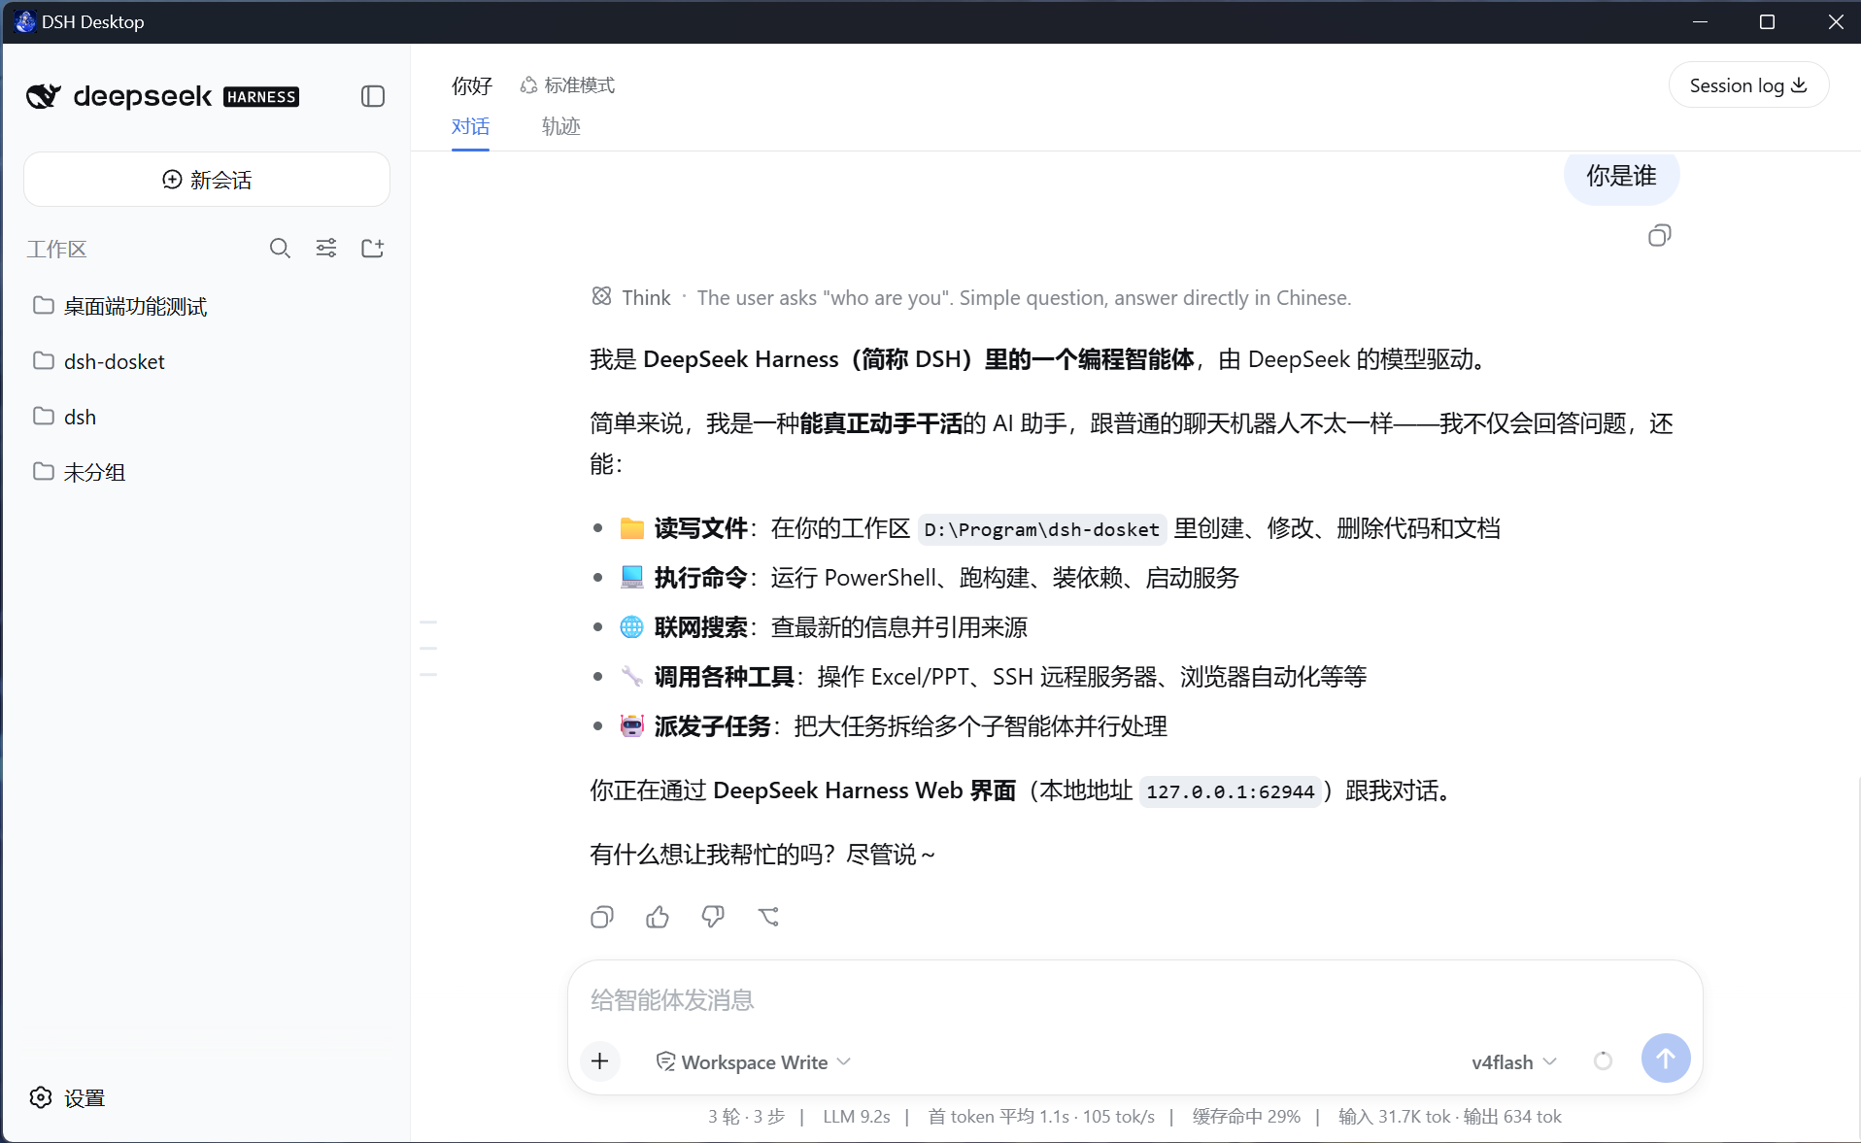Screen dimensions: 1861x1143
Task: Click the D:\Program\dsh-dosket path
Action: click(1042, 529)
